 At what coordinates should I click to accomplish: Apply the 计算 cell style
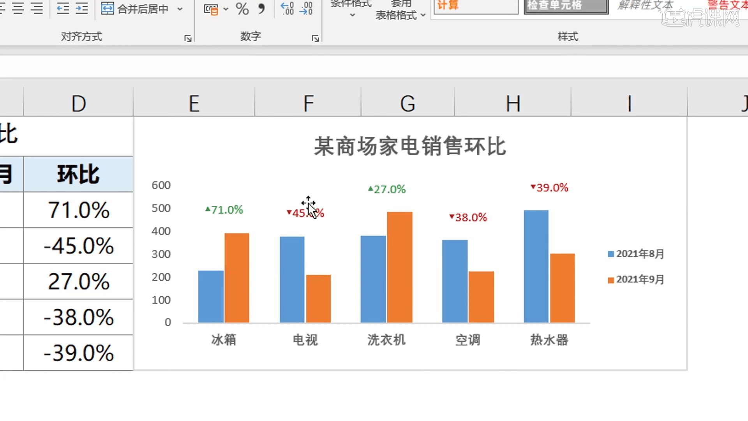[475, 6]
